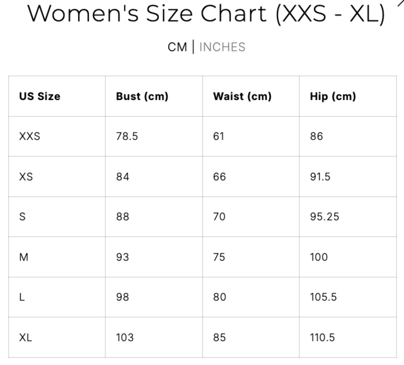Click the US Size column header
The image size is (404, 365).
[40, 97]
